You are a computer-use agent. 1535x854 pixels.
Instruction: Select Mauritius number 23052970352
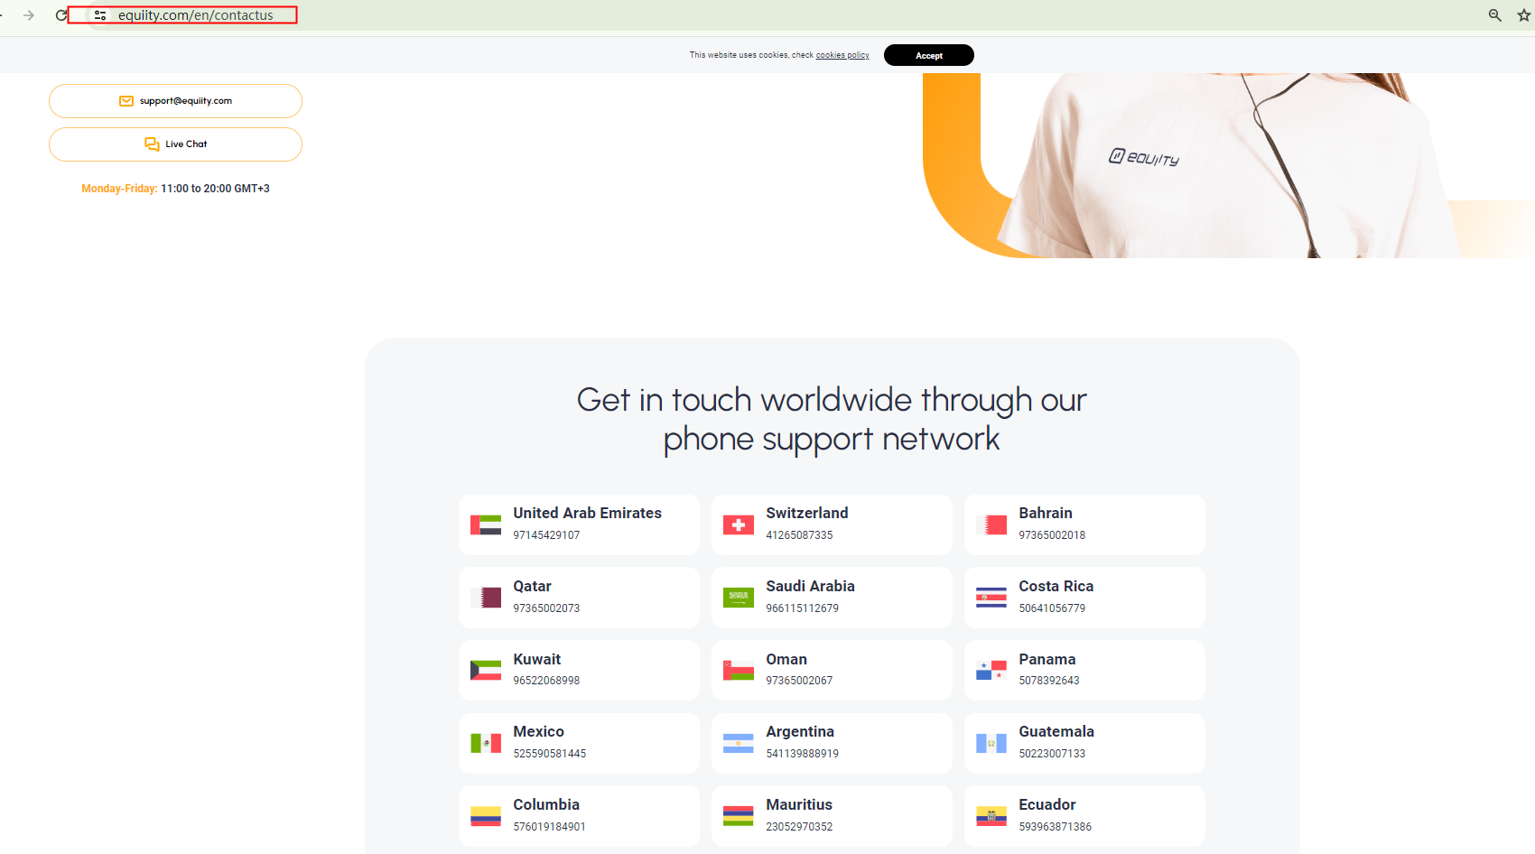800,827
